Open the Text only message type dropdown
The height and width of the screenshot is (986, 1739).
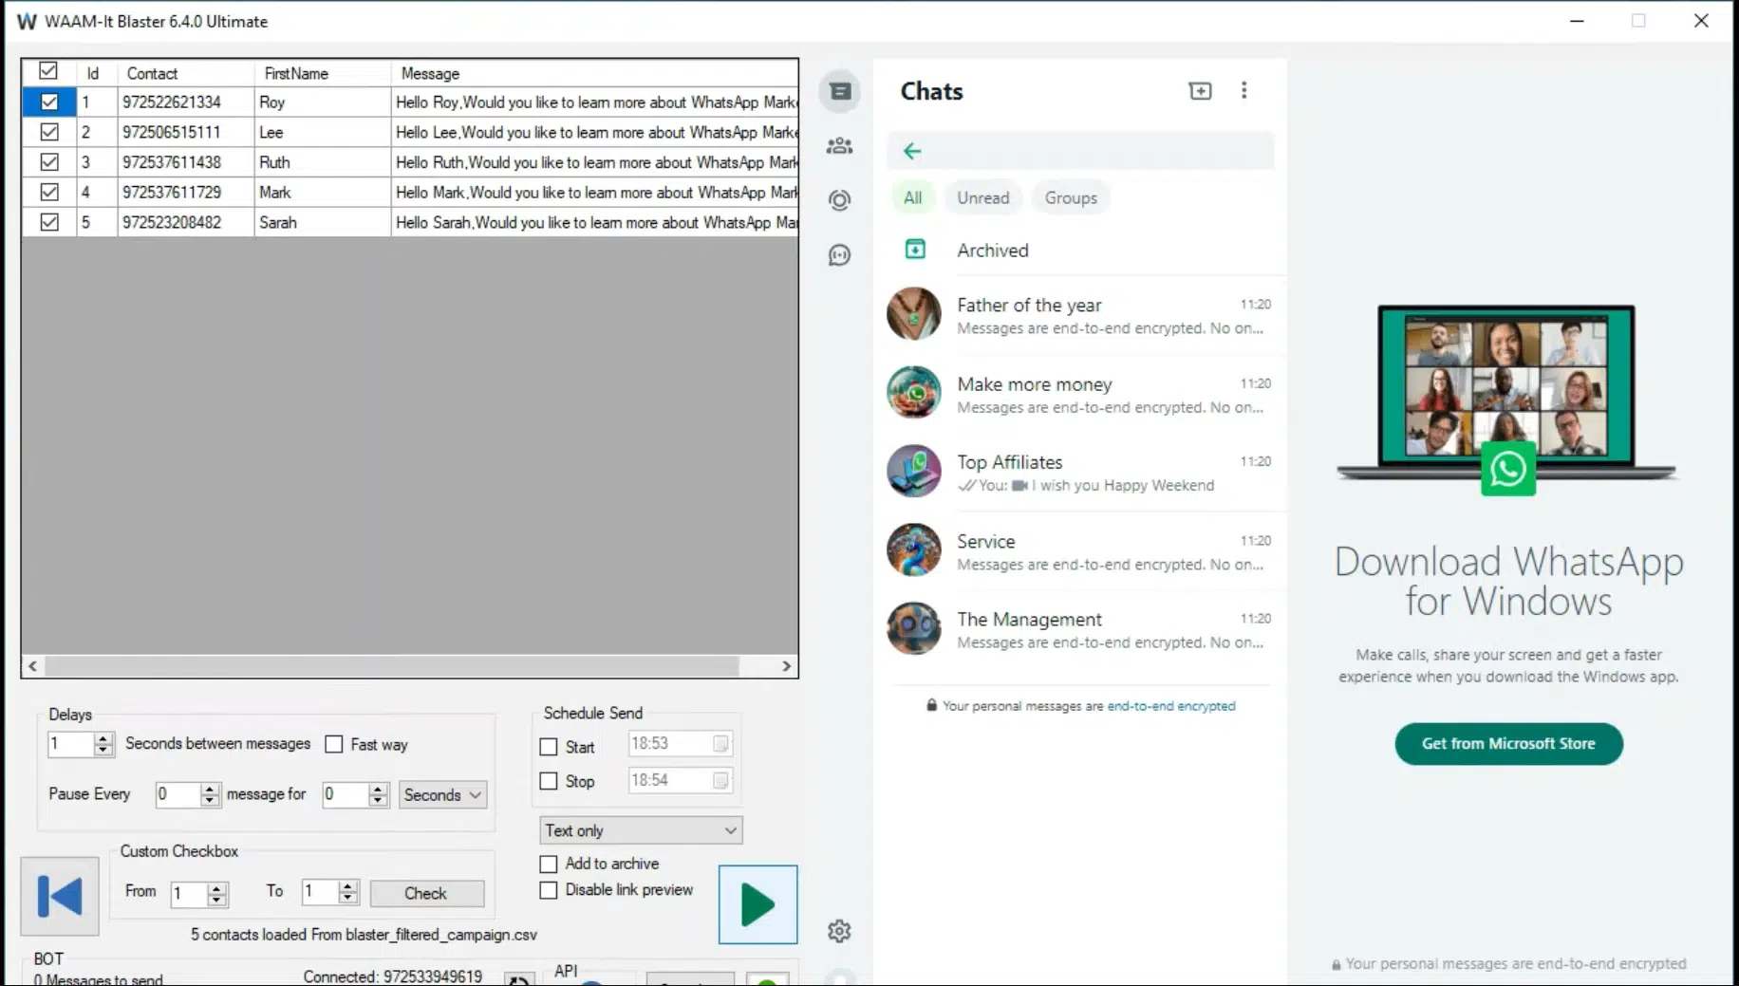point(640,829)
